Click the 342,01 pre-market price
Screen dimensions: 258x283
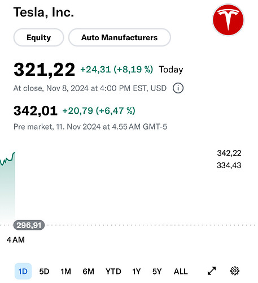36,111
